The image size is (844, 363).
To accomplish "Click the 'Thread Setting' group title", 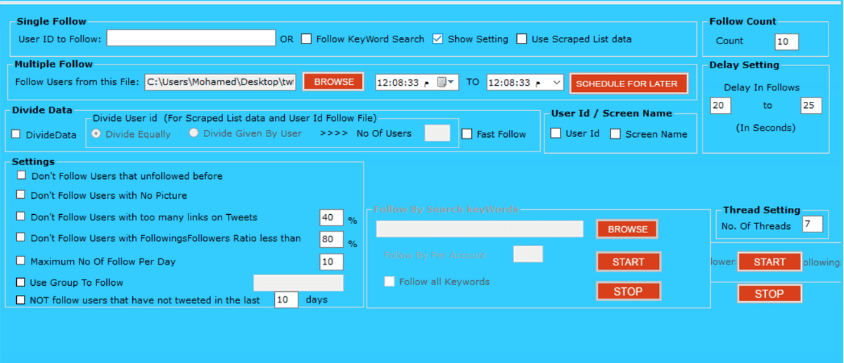I will [x=762, y=210].
